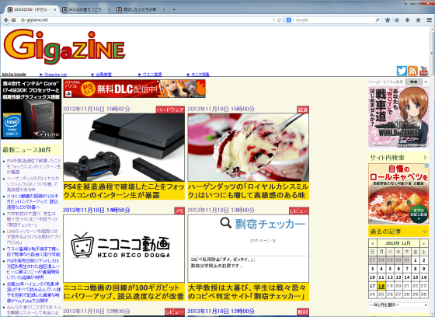This screenshot has width=435, height=317.
Task: Open the ハーゲンダッツ article headline
Action: [x=249, y=190]
